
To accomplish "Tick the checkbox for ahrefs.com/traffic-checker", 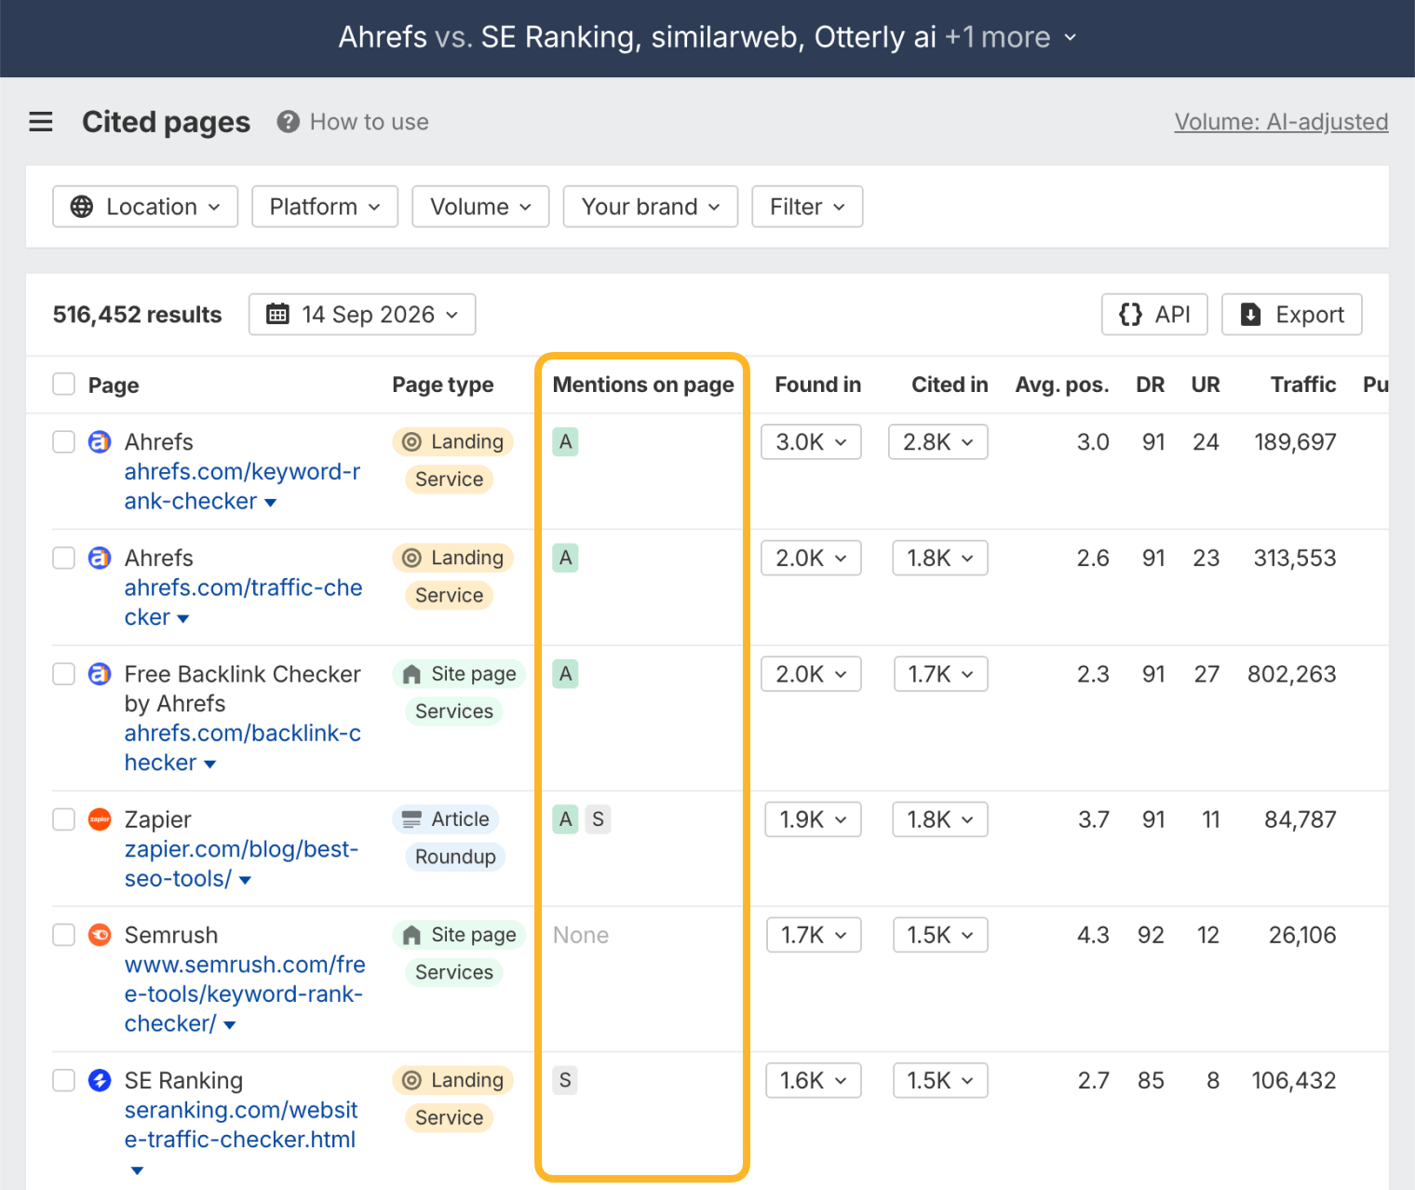I will pyautogui.click(x=63, y=558).
